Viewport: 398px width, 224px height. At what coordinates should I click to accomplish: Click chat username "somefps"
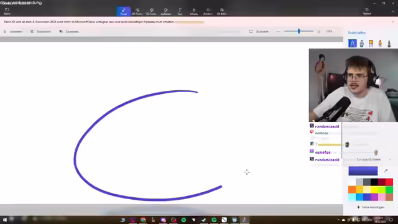(x=323, y=152)
